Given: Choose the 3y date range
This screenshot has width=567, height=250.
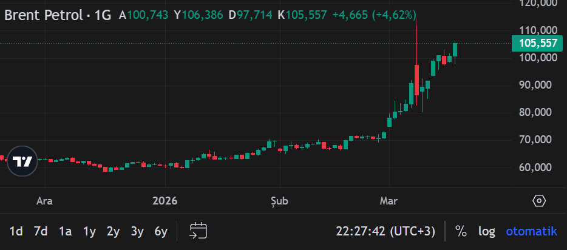Looking at the screenshot, I should (x=137, y=231).
